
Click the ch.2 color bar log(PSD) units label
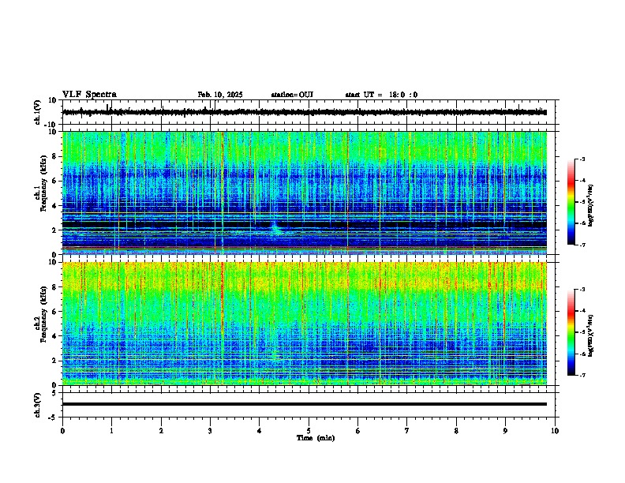point(591,335)
